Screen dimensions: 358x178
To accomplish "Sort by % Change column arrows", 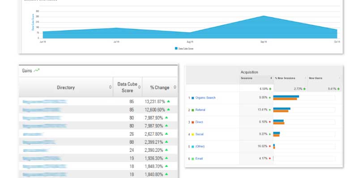I will point(175,87).
